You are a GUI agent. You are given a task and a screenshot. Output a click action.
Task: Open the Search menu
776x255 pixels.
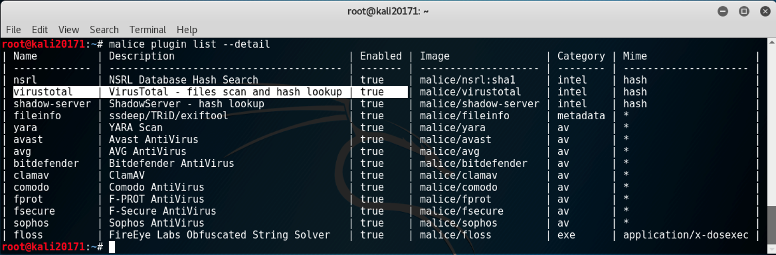[104, 29]
